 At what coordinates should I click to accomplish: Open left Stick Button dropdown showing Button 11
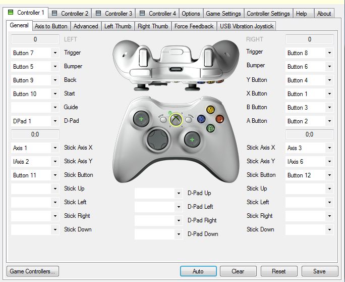[x=35, y=175]
